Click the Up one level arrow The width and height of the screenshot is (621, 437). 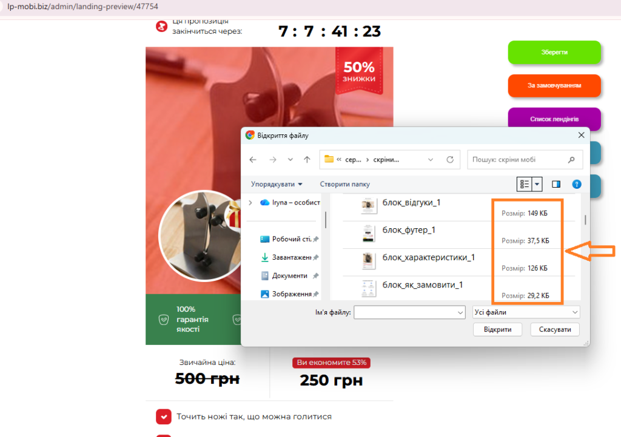[307, 160]
